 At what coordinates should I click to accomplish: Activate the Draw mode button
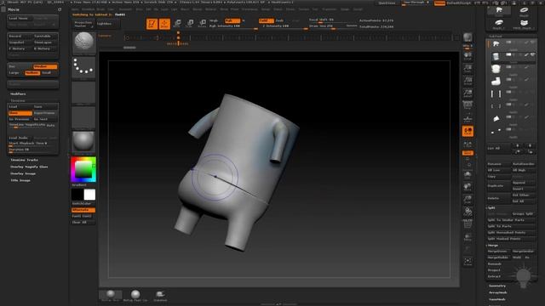164,24
